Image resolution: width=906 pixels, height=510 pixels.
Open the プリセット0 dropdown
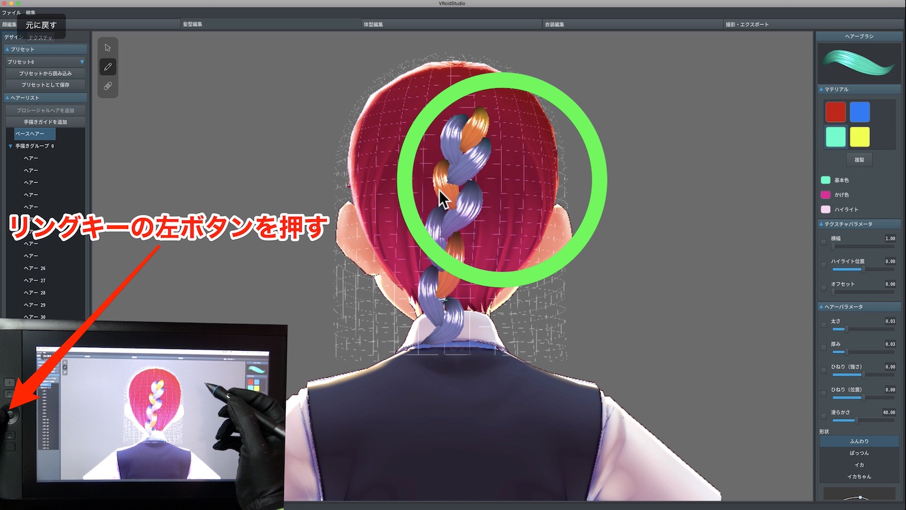pos(45,62)
